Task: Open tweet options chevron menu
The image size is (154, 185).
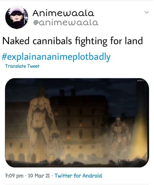Action: (x=147, y=12)
